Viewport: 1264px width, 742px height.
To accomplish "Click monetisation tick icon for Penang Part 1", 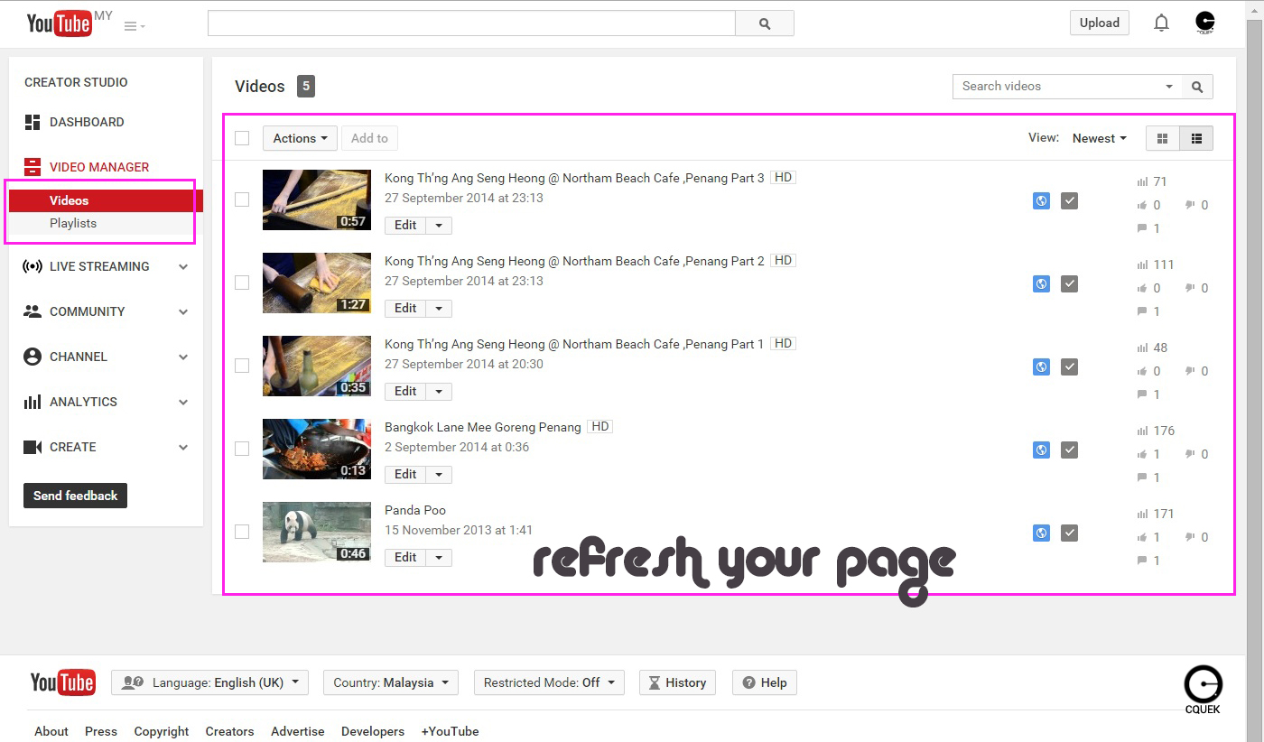I will click(1070, 367).
